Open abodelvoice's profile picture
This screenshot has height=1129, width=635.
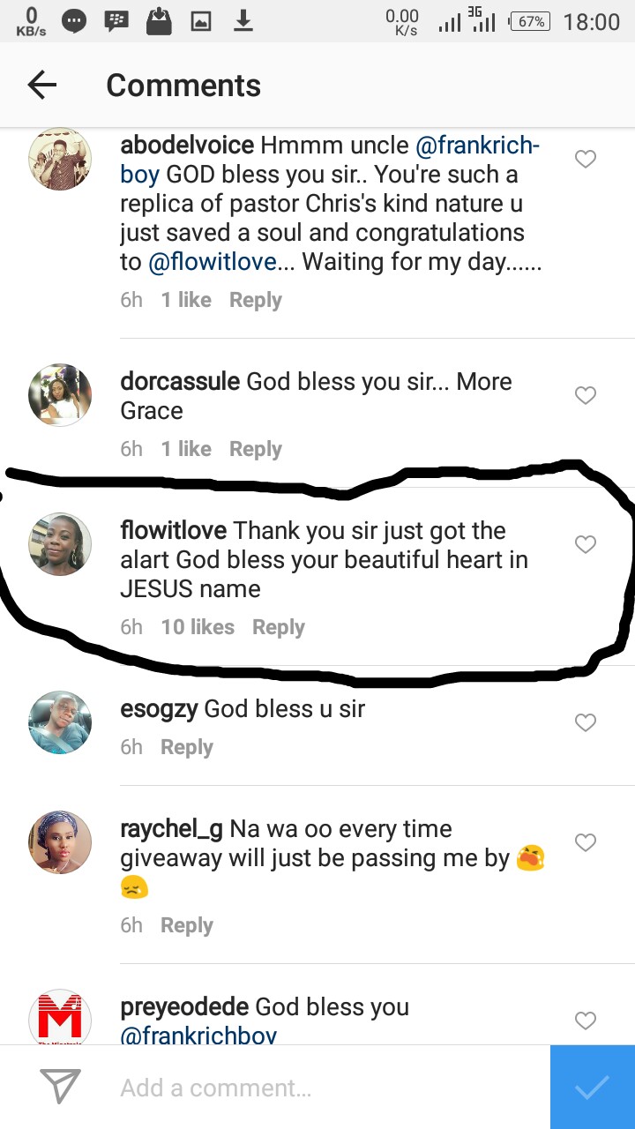coord(61,159)
